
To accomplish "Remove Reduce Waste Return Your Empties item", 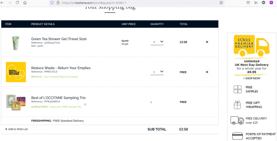I will [207, 72].
